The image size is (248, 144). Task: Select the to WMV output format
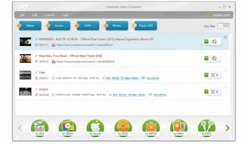[x=67, y=127]
